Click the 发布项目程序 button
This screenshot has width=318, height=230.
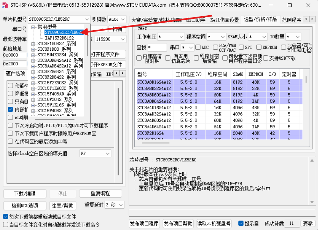pyautogui.click(x=144, y=224)
